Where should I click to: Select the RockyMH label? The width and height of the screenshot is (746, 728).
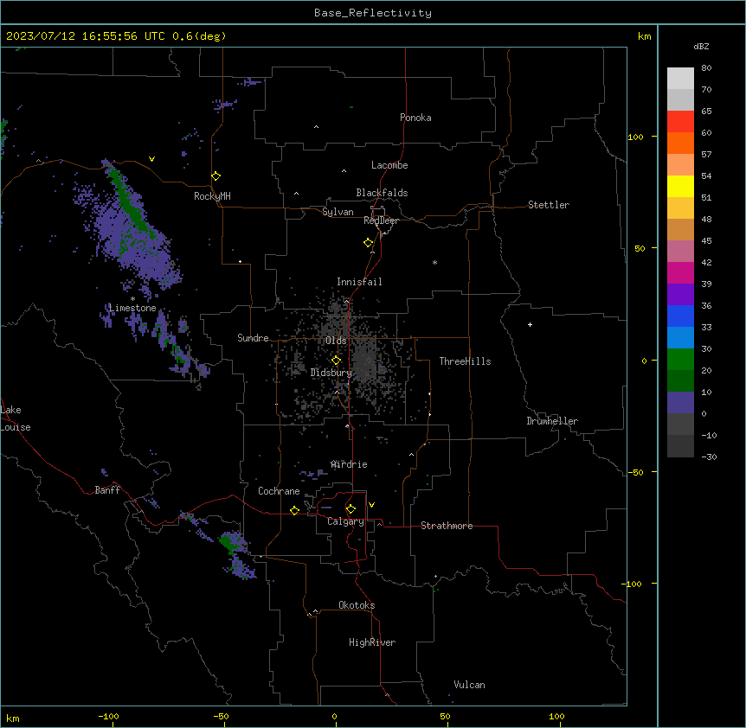pyautogui.click(x=212, y=196)
